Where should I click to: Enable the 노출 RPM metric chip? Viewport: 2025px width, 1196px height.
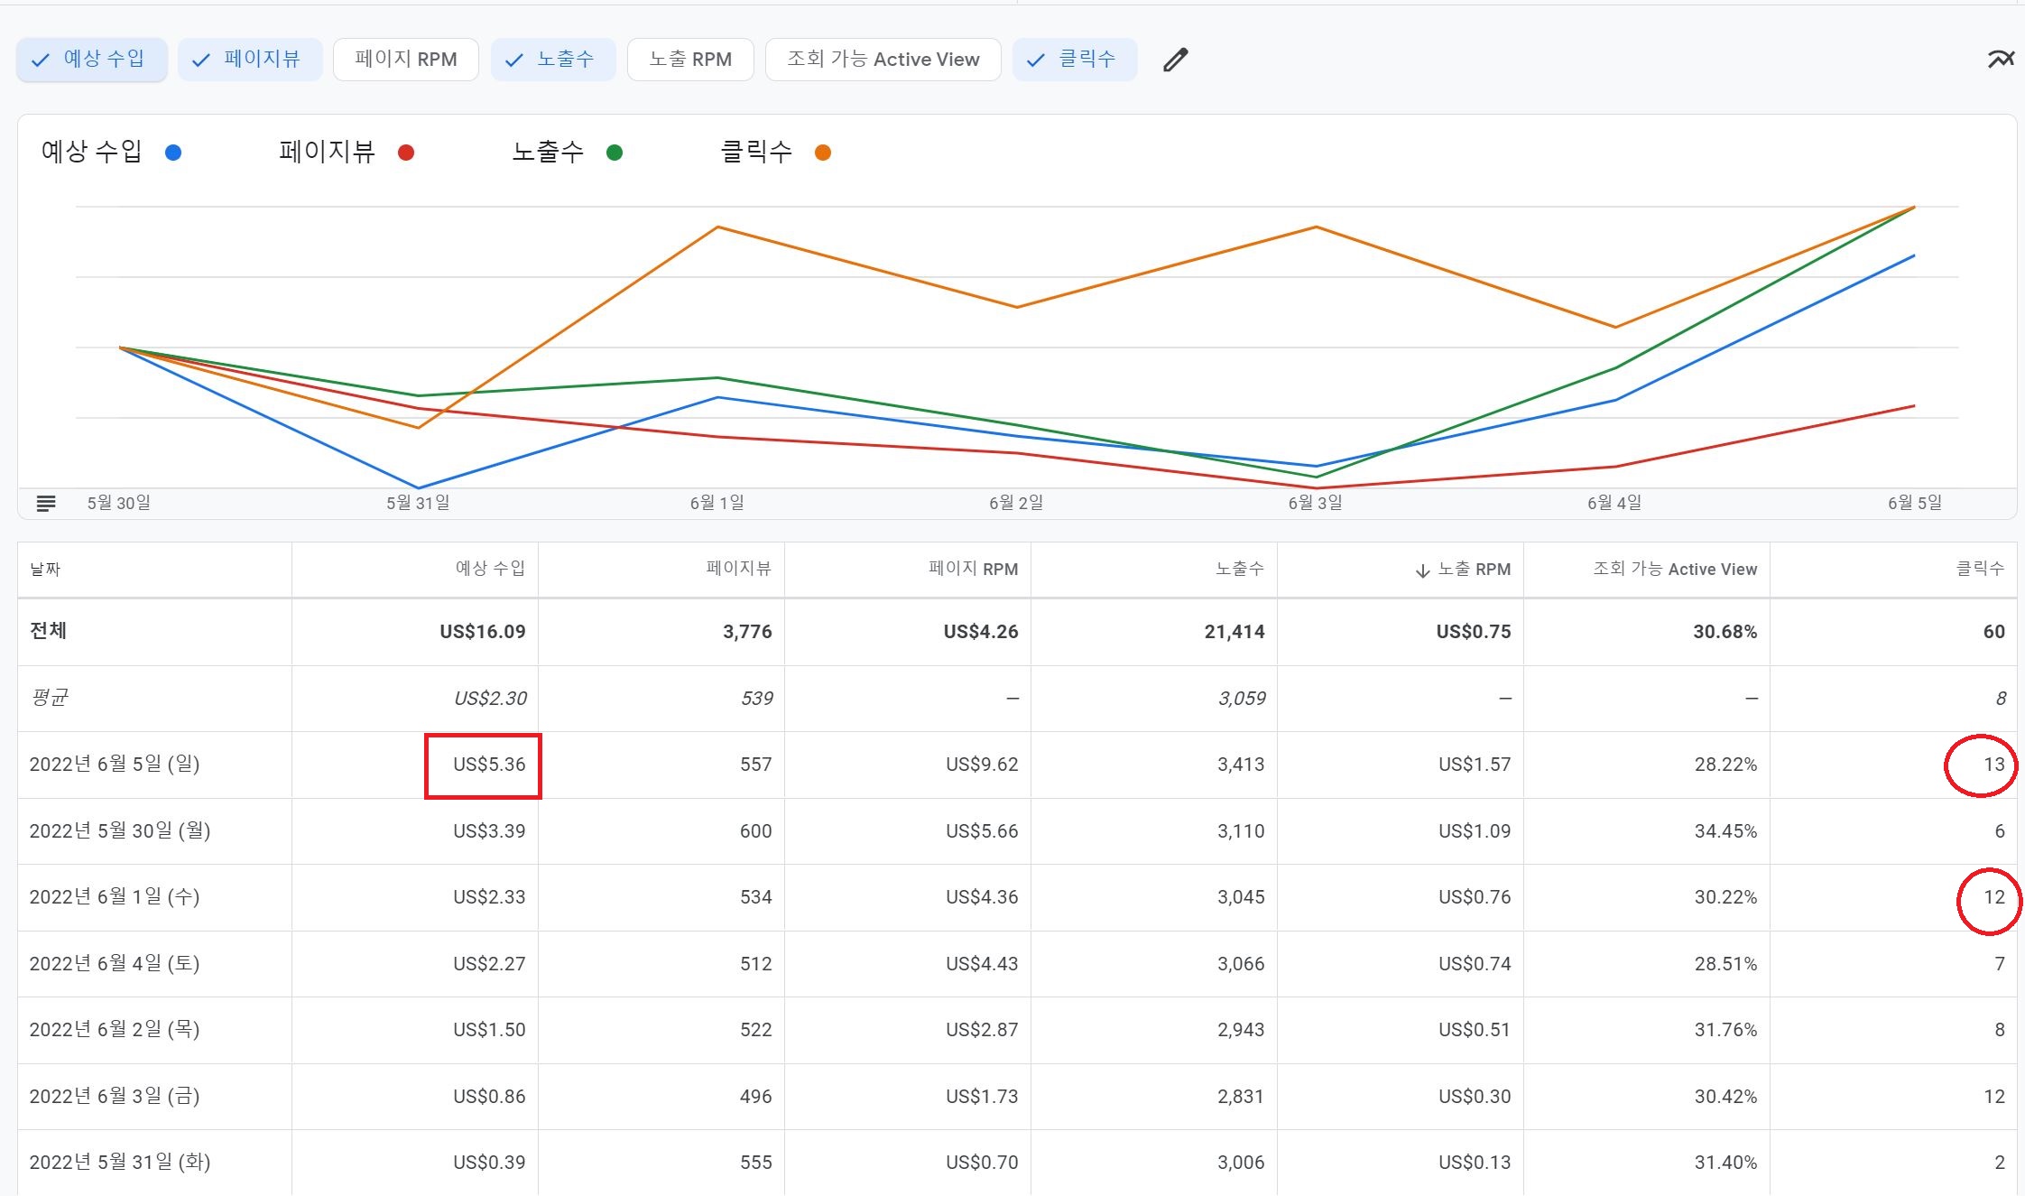pyautogui.click(x=689, y=60)
